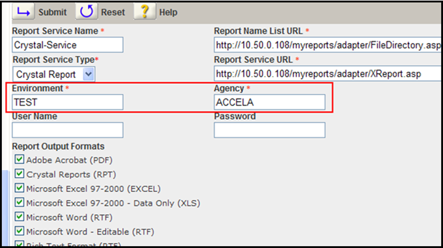Image resolution: width=443 pixels, height=248 pixels.
Task: Click the User Name label
Action: pos(35,117)
